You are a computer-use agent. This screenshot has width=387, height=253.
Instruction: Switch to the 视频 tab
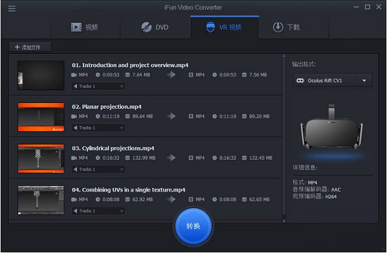click(x=85, y=27)
